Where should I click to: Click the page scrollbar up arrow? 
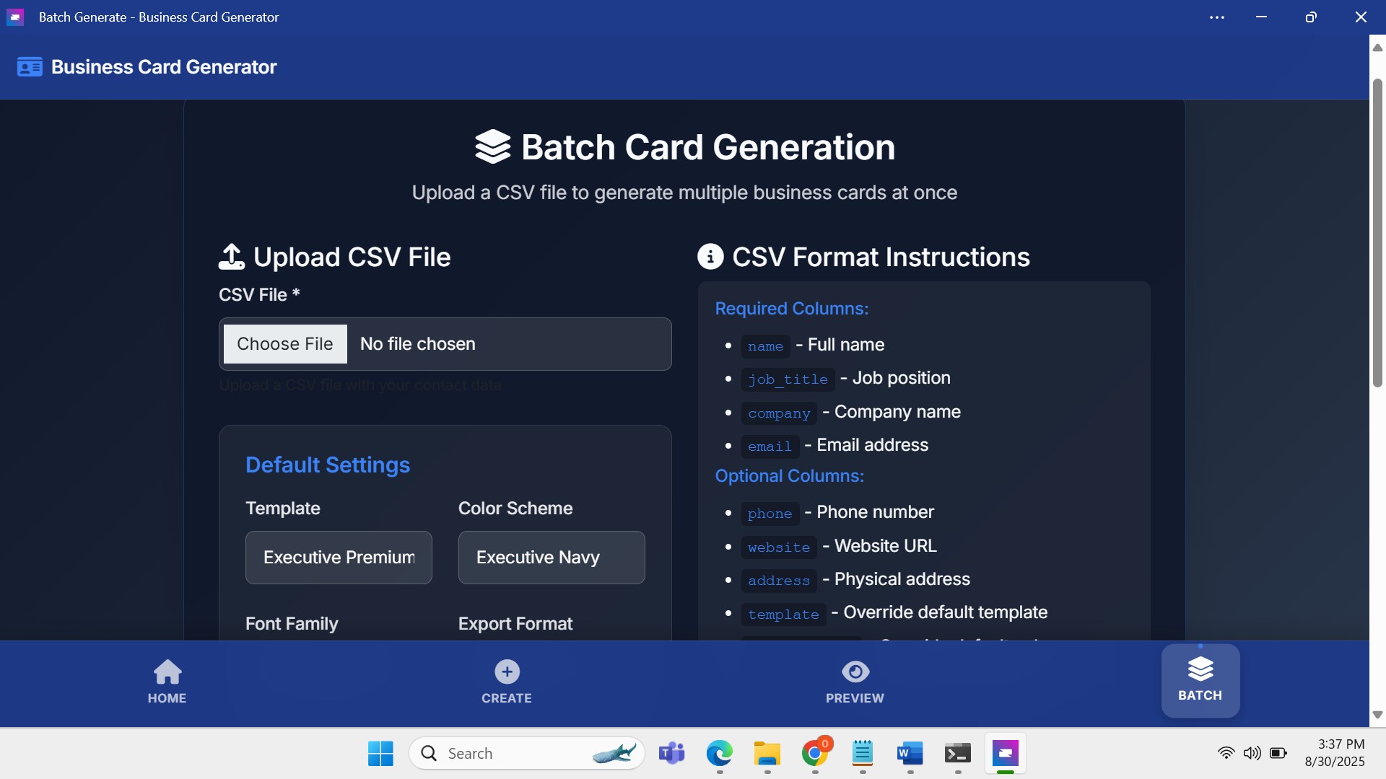tap(1377, 48)
